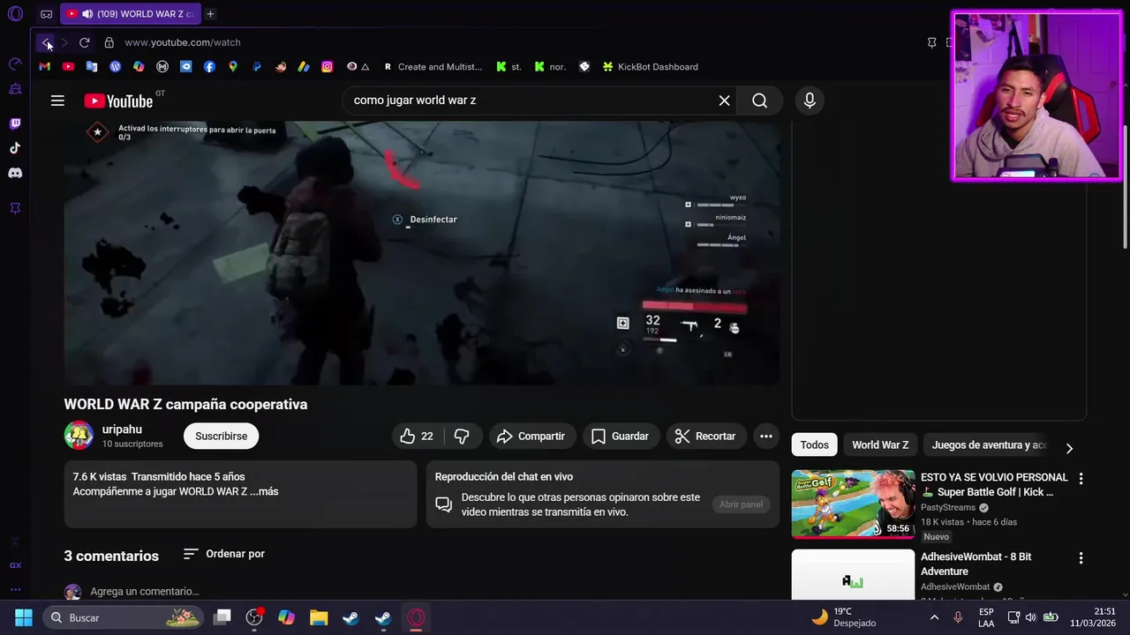This screenshot has width=1130, height=635.
Task: Show hidden system tray icons chevron
Action: click(x=934, y=617)
